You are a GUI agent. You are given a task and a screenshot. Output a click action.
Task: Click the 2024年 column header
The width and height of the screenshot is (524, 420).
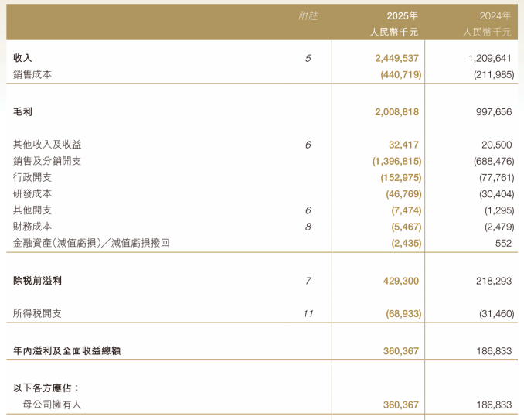495,15
